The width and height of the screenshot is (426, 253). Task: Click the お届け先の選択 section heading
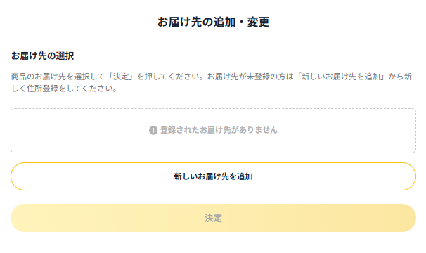click(x=42, y=56)
